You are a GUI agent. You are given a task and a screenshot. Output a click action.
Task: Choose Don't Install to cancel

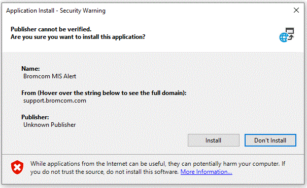point(270,140)
